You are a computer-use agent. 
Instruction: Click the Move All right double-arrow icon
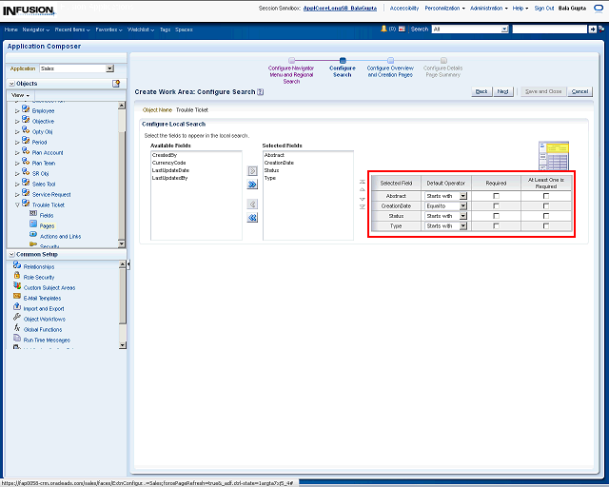pos(252,185)
